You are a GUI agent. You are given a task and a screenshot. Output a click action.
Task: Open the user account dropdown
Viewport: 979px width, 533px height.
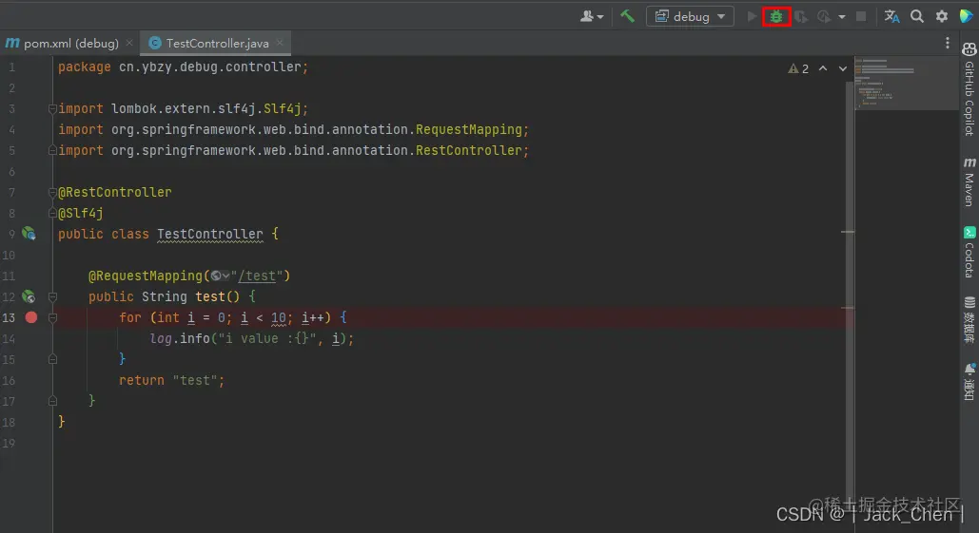tap(591, 16)
